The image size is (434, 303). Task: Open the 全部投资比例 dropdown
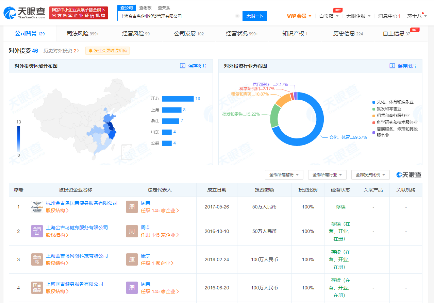(370, 175)
